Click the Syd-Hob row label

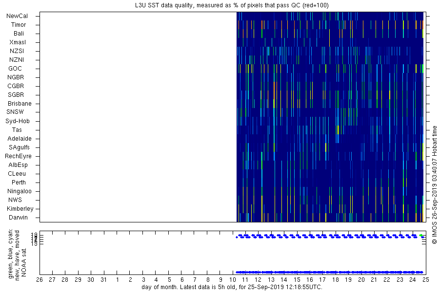(x=18, y=121)
